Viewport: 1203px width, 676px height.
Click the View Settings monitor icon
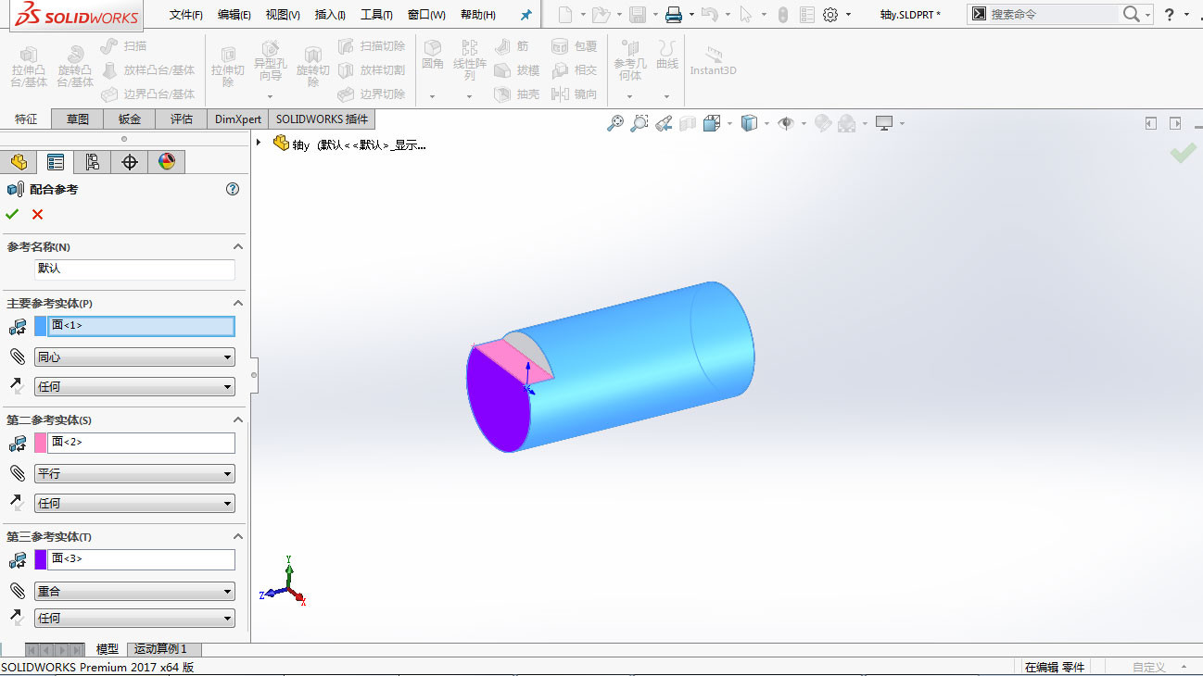click(884, 123)
